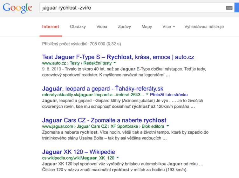
Task: Click the 9. 8. 2013 date snippet
Action: coord(51,69)
